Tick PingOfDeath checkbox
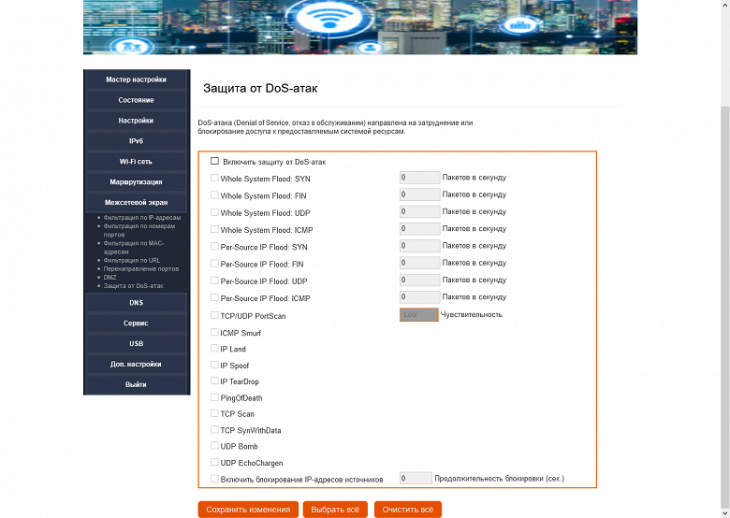 [x=214, y=397]
